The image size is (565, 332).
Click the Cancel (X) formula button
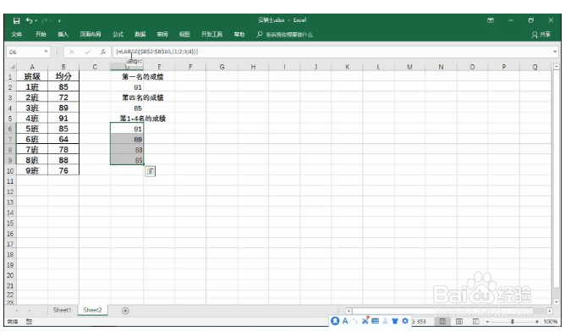coord(72,52)
